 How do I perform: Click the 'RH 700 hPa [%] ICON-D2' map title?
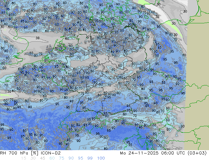click(30, 153)
